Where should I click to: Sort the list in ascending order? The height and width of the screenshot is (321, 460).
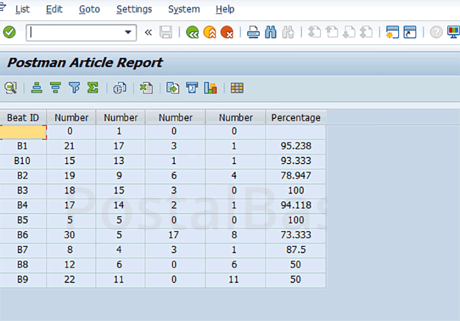[37, 88]
